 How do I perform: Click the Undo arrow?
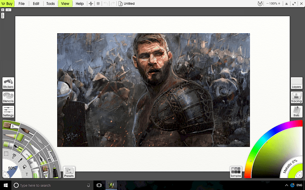(x=105, y=3)
